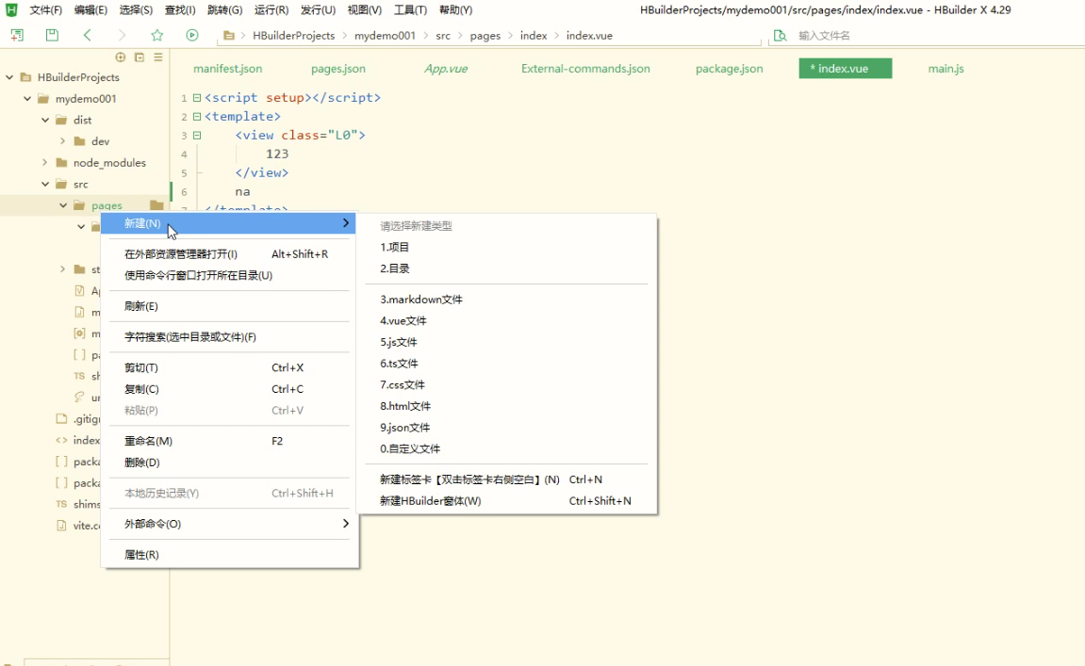
Task: Collapse the dist folder
Action: click(x=45, y=121)
